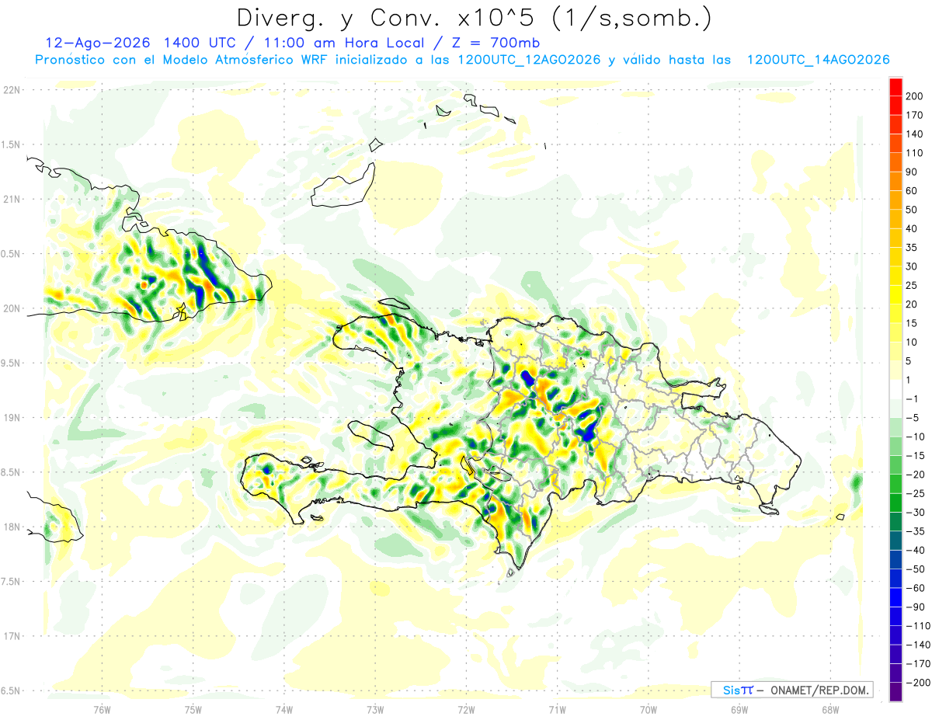
Task: Pick the bright red swatch above 200
Action: point(896,87)
